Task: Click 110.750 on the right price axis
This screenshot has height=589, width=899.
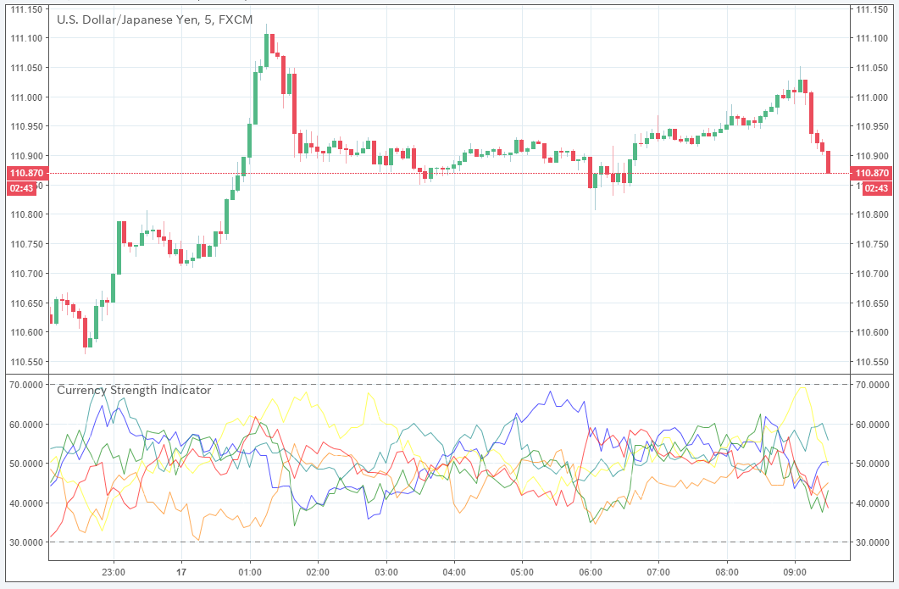Action: click(x=872, y=244)
